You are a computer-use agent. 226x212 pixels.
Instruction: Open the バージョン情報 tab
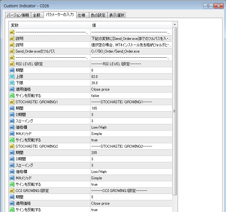click(18, 15)
